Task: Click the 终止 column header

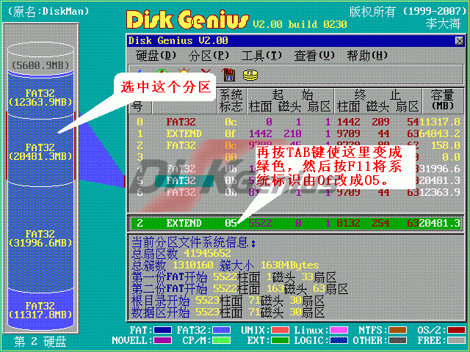Action: point(377,95)
